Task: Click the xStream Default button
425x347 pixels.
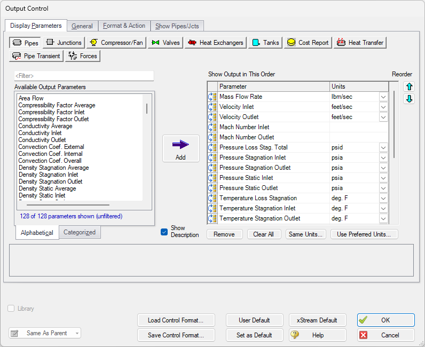Action: [317, 320]
